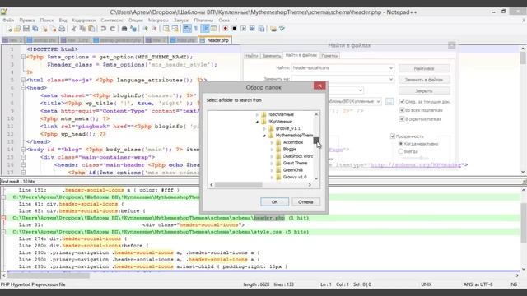Click the Save toolbar icon
The width and height of the screenshot is (527, 296).
click(26, 30)
